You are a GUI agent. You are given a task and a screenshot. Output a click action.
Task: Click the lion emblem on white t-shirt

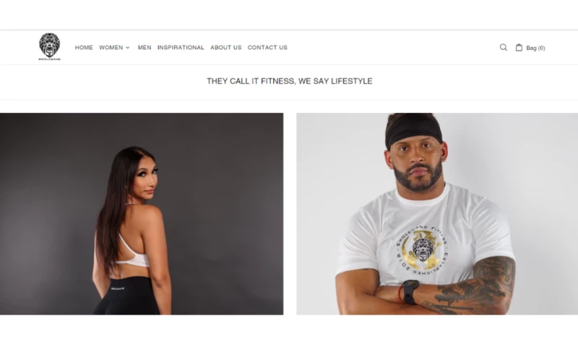pos(422,249)
